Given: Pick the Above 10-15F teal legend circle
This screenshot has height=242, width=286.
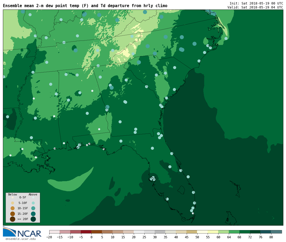Looking at the screenshot, I should point(33,208).
